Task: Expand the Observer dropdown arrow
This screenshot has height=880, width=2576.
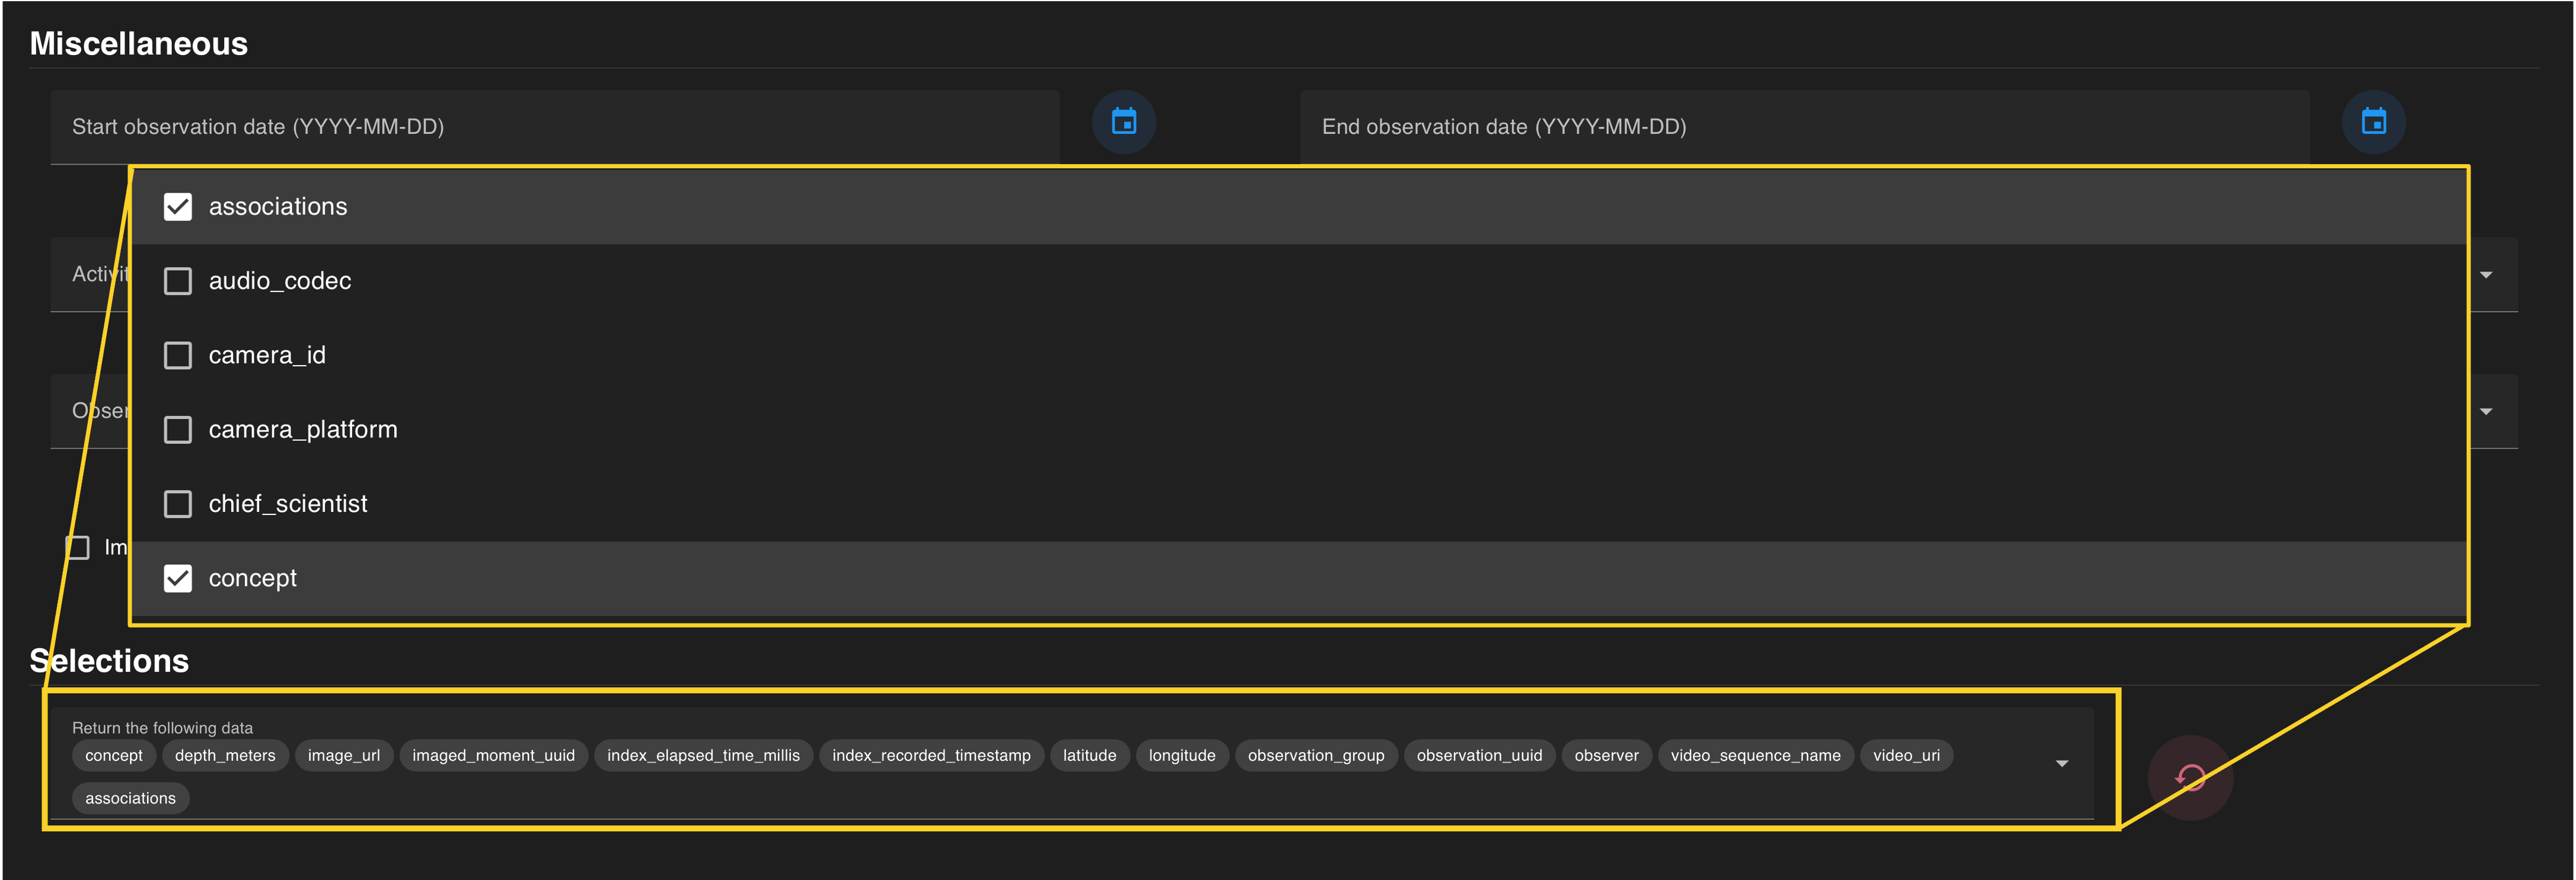Action: point(2486,412)
